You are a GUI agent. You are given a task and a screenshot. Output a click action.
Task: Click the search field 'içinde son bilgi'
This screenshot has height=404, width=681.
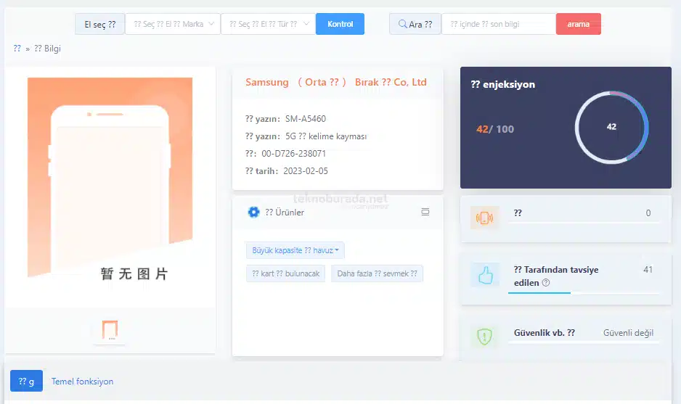pos(499,24)
